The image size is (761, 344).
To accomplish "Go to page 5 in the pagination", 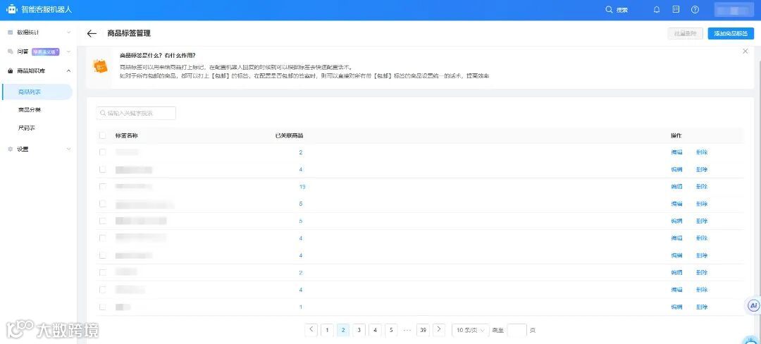I will point(391,330).
